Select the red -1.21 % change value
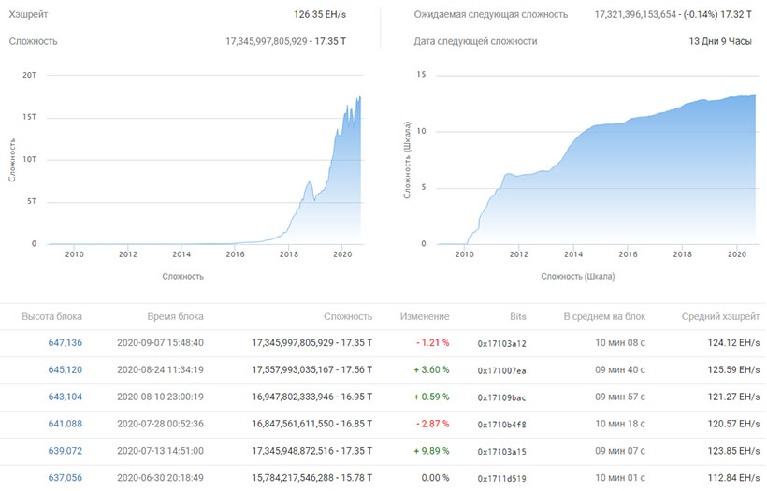The width and height of the screenshot is (767, 491). click(x=432, y=343)
